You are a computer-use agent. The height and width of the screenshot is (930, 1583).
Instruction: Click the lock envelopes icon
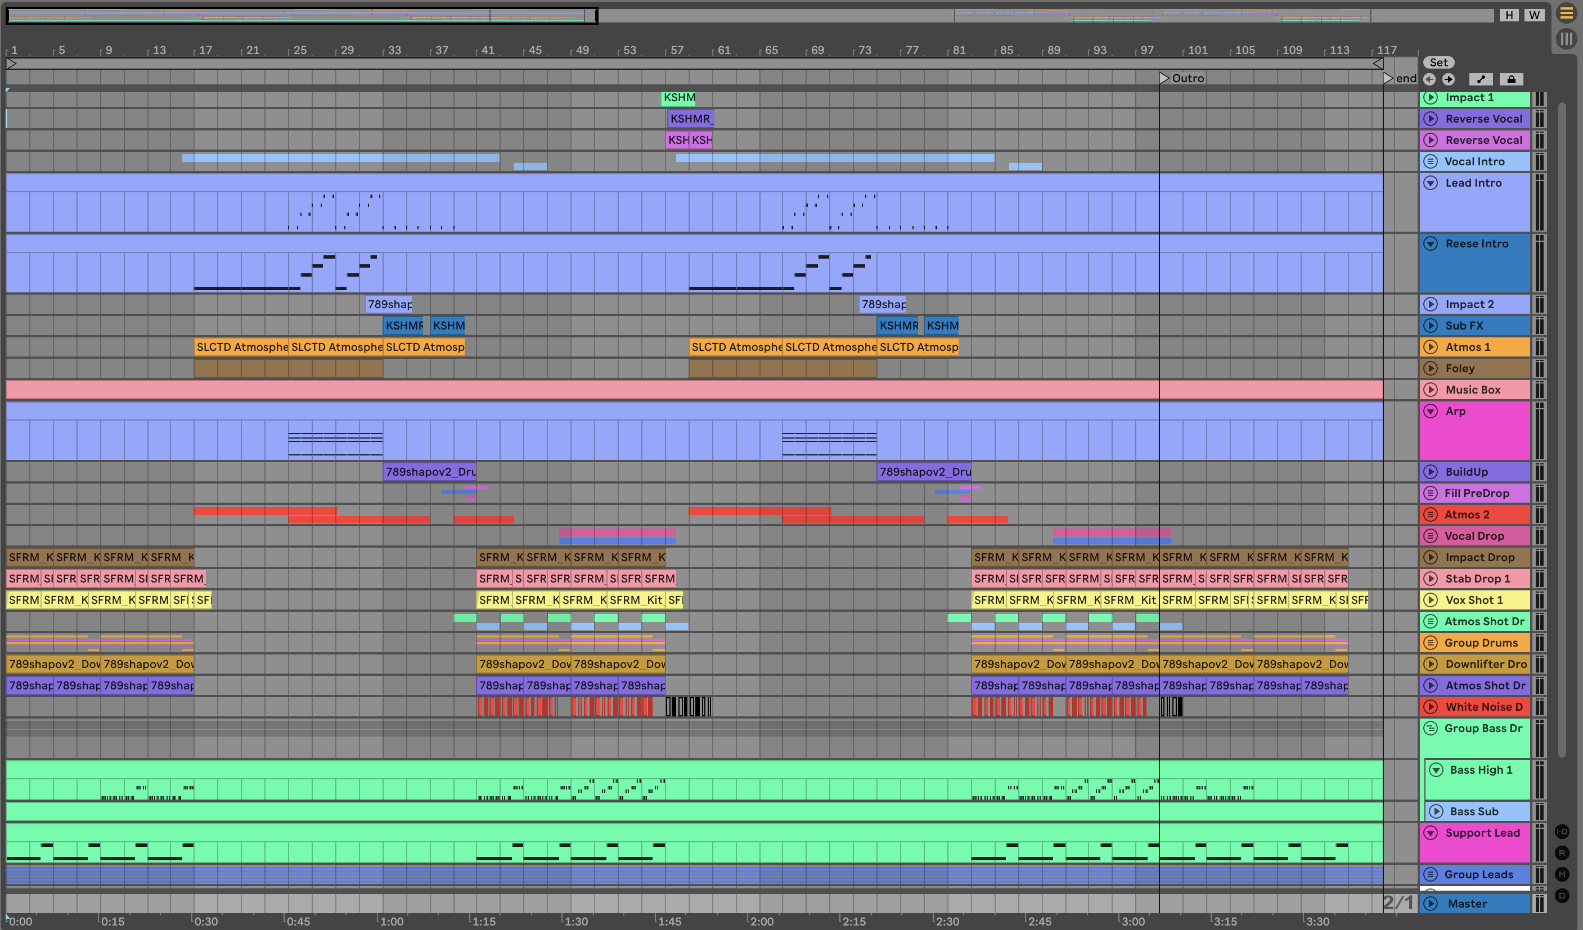click(1511, 79)
